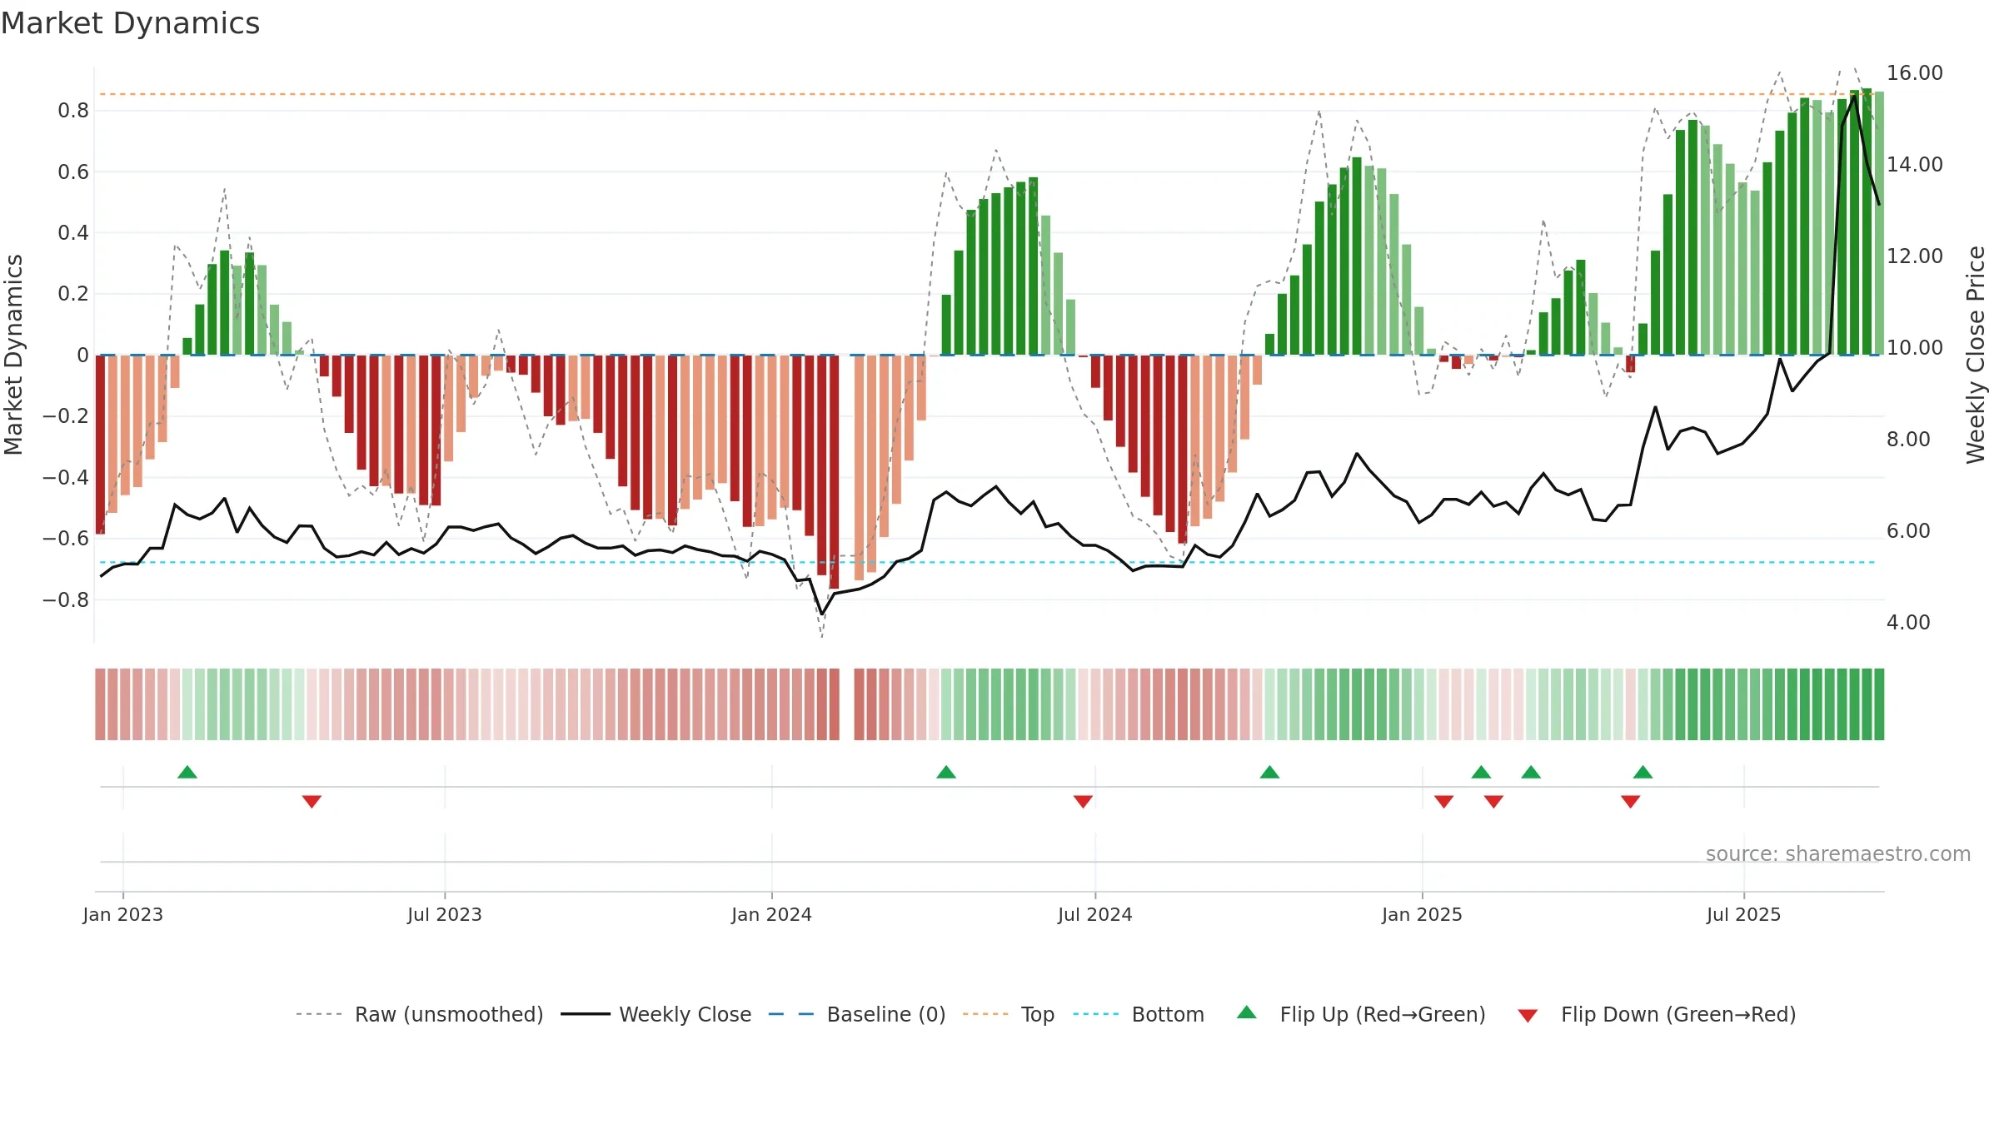Image resolution: width=1999 pixels, height=1124 pixels.
Task: Click the rightmost light green bar on the chart
Action: pos(1879,223)
